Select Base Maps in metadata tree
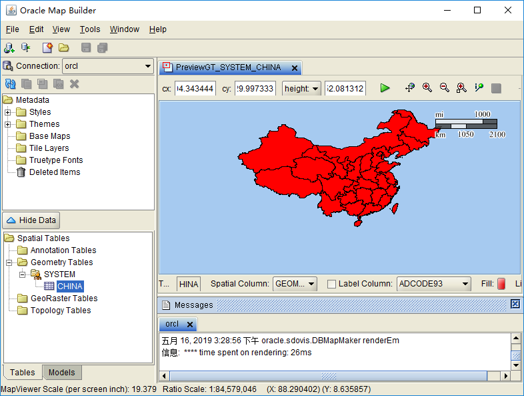Image resolution: width=524 pixels, height=396 pixels. tap(50, 136)
